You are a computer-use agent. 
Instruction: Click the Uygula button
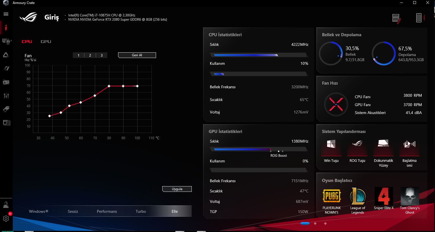point(177,189)
